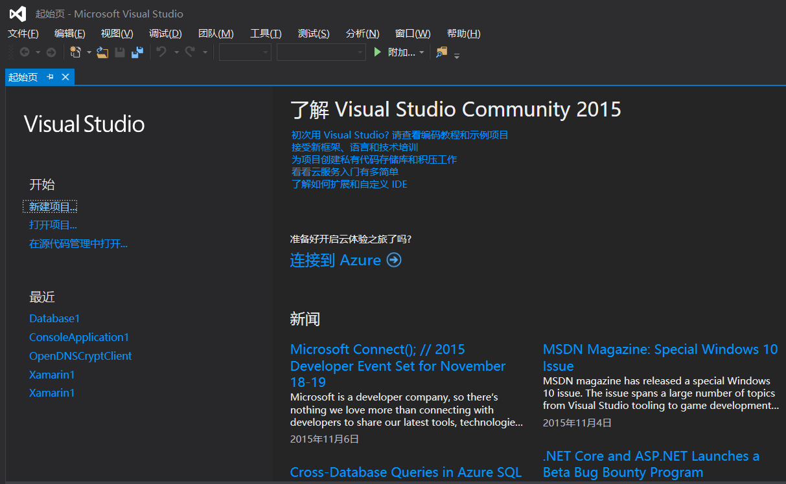This screenshot has height=484, width=786.
Task: Open recent project OpenDNSCryptClient
Action: pyautogui.click(x=80, y=356)
